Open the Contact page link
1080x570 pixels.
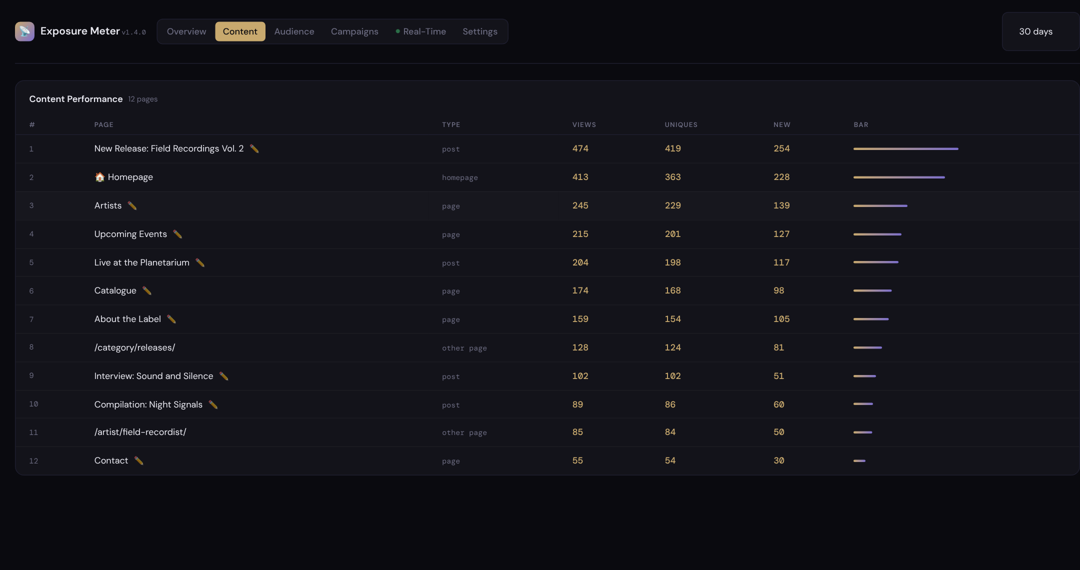pos(111,460)
